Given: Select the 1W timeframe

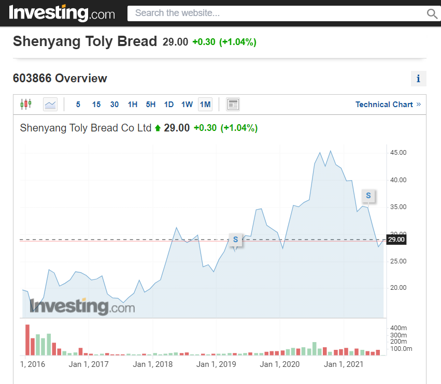Looking at the screenshot, I should click(187, 105).
